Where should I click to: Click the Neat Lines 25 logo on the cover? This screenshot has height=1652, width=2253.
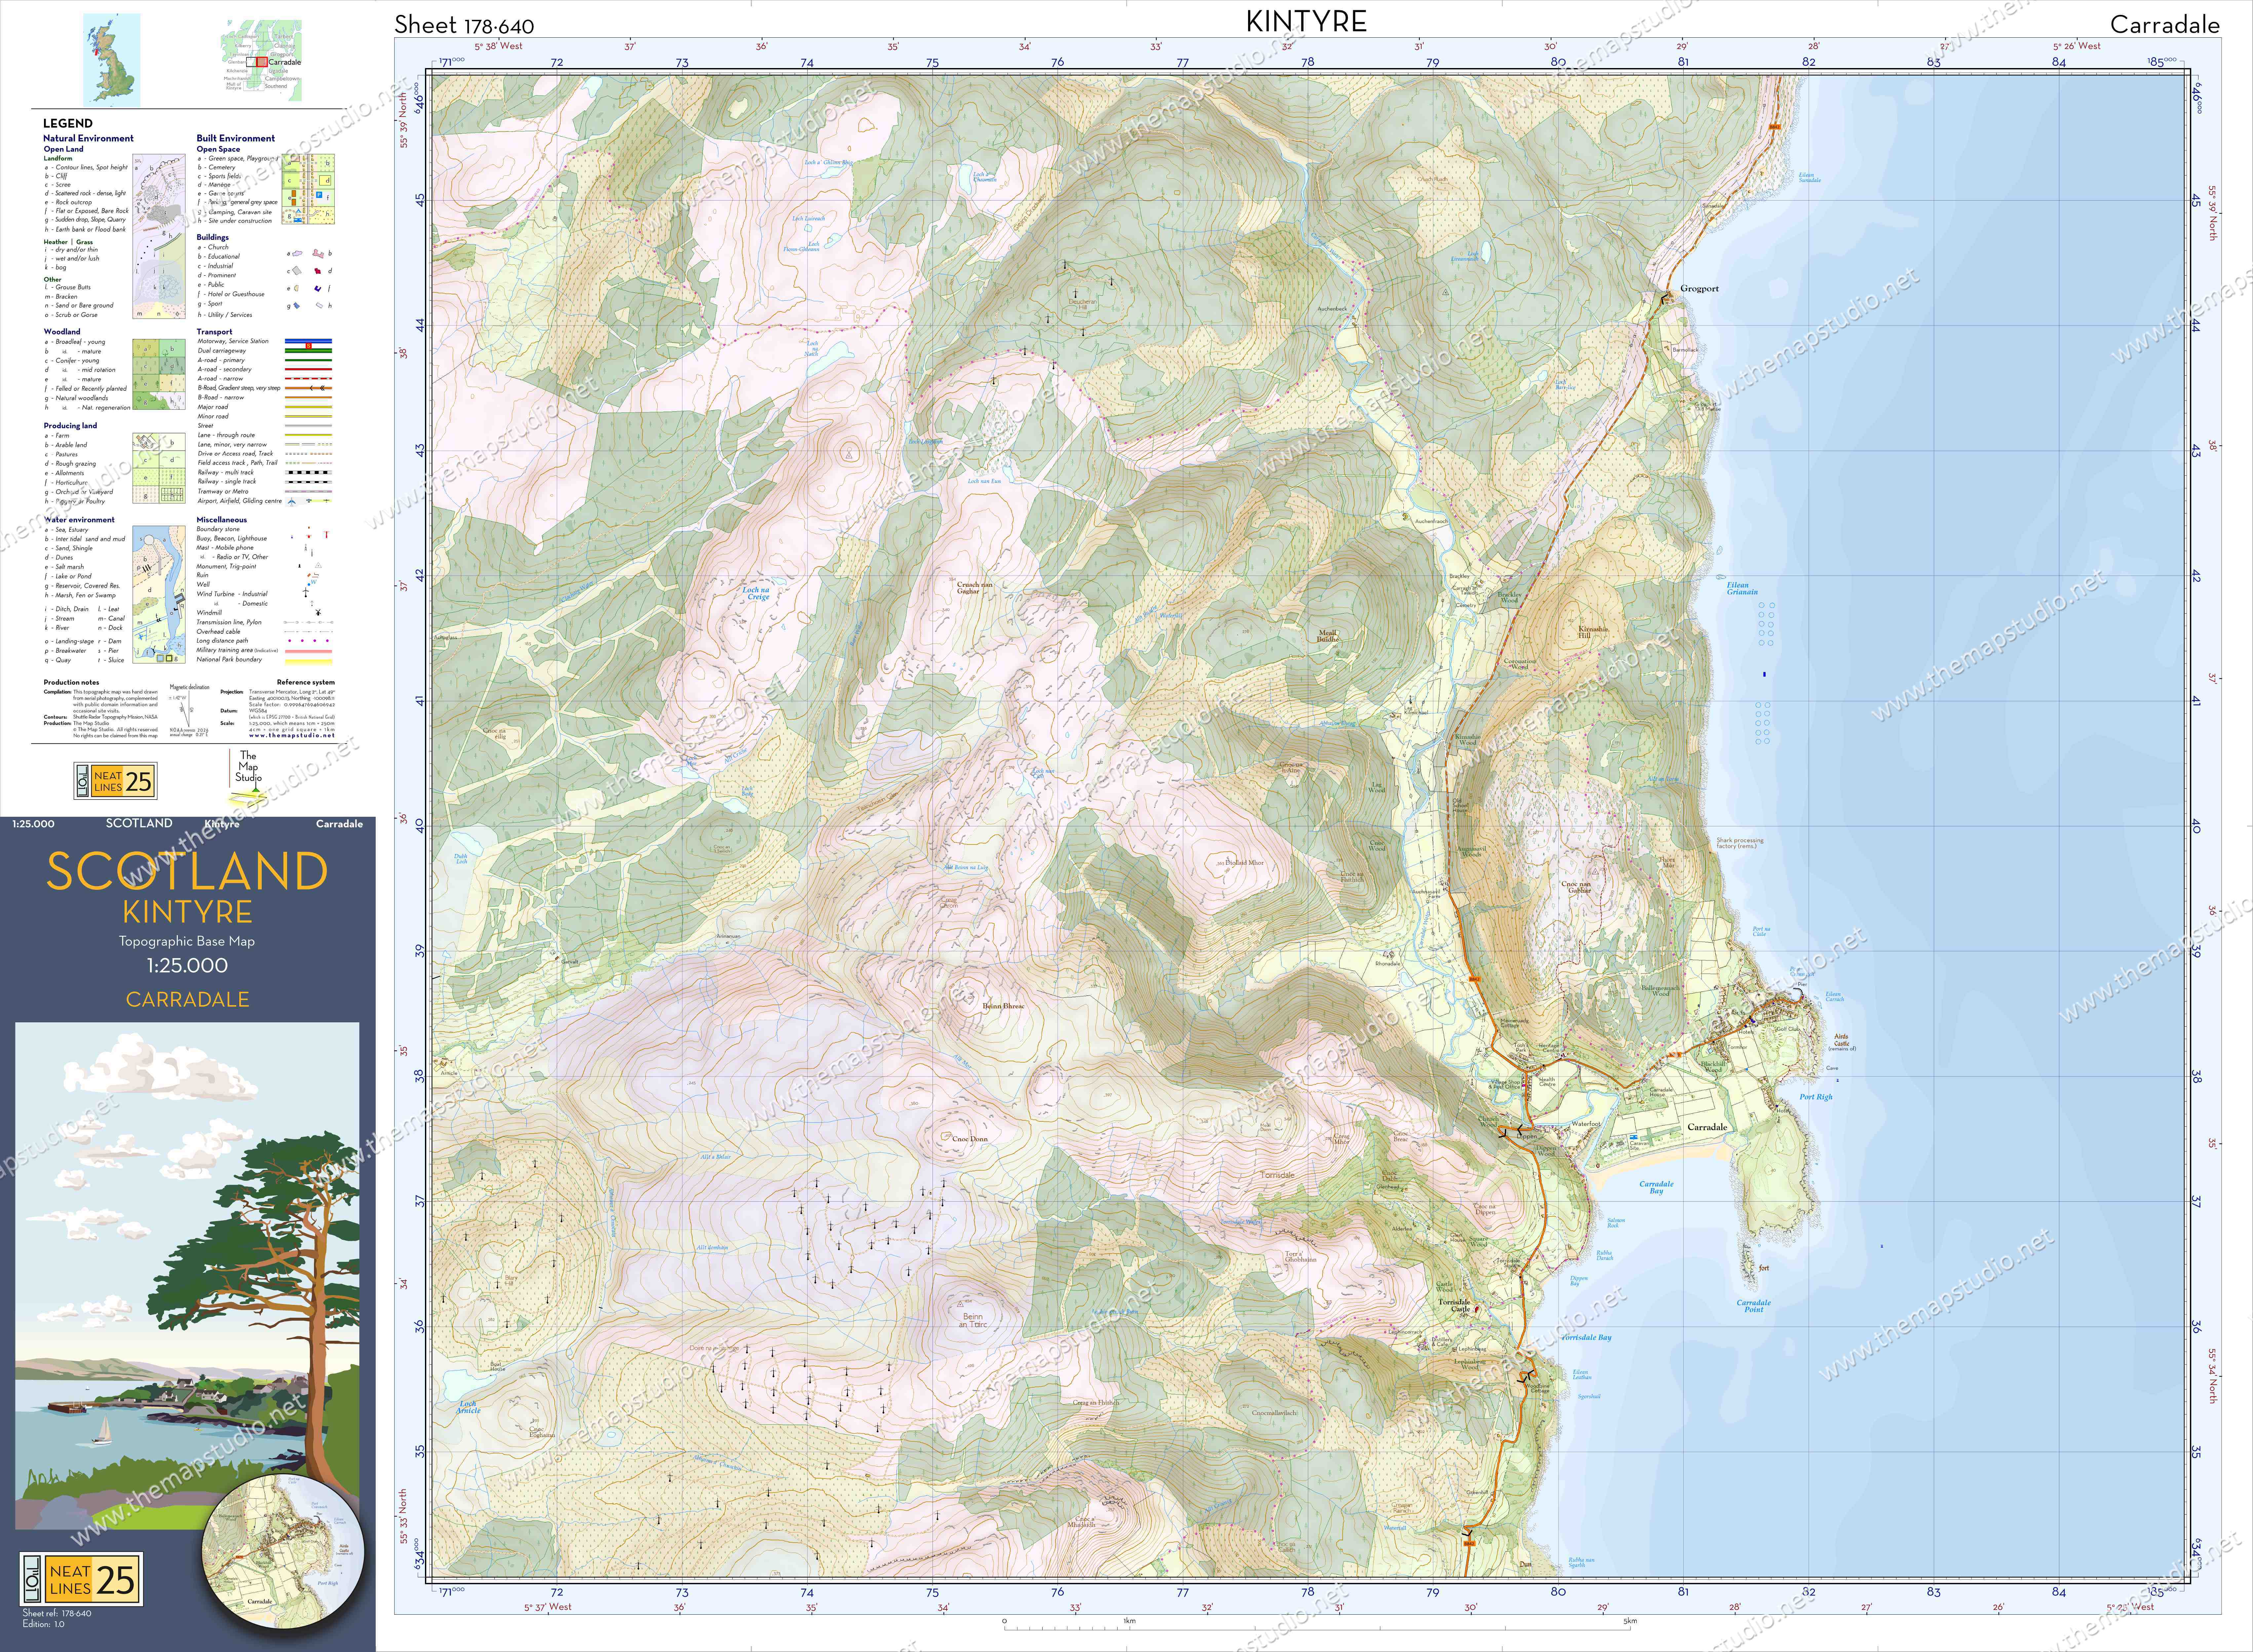(x=81, y=1579)
